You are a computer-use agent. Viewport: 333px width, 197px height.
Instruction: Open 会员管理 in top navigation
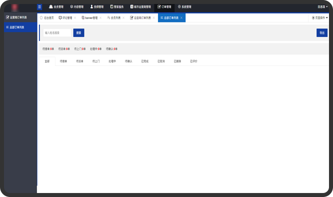[56, 7]
